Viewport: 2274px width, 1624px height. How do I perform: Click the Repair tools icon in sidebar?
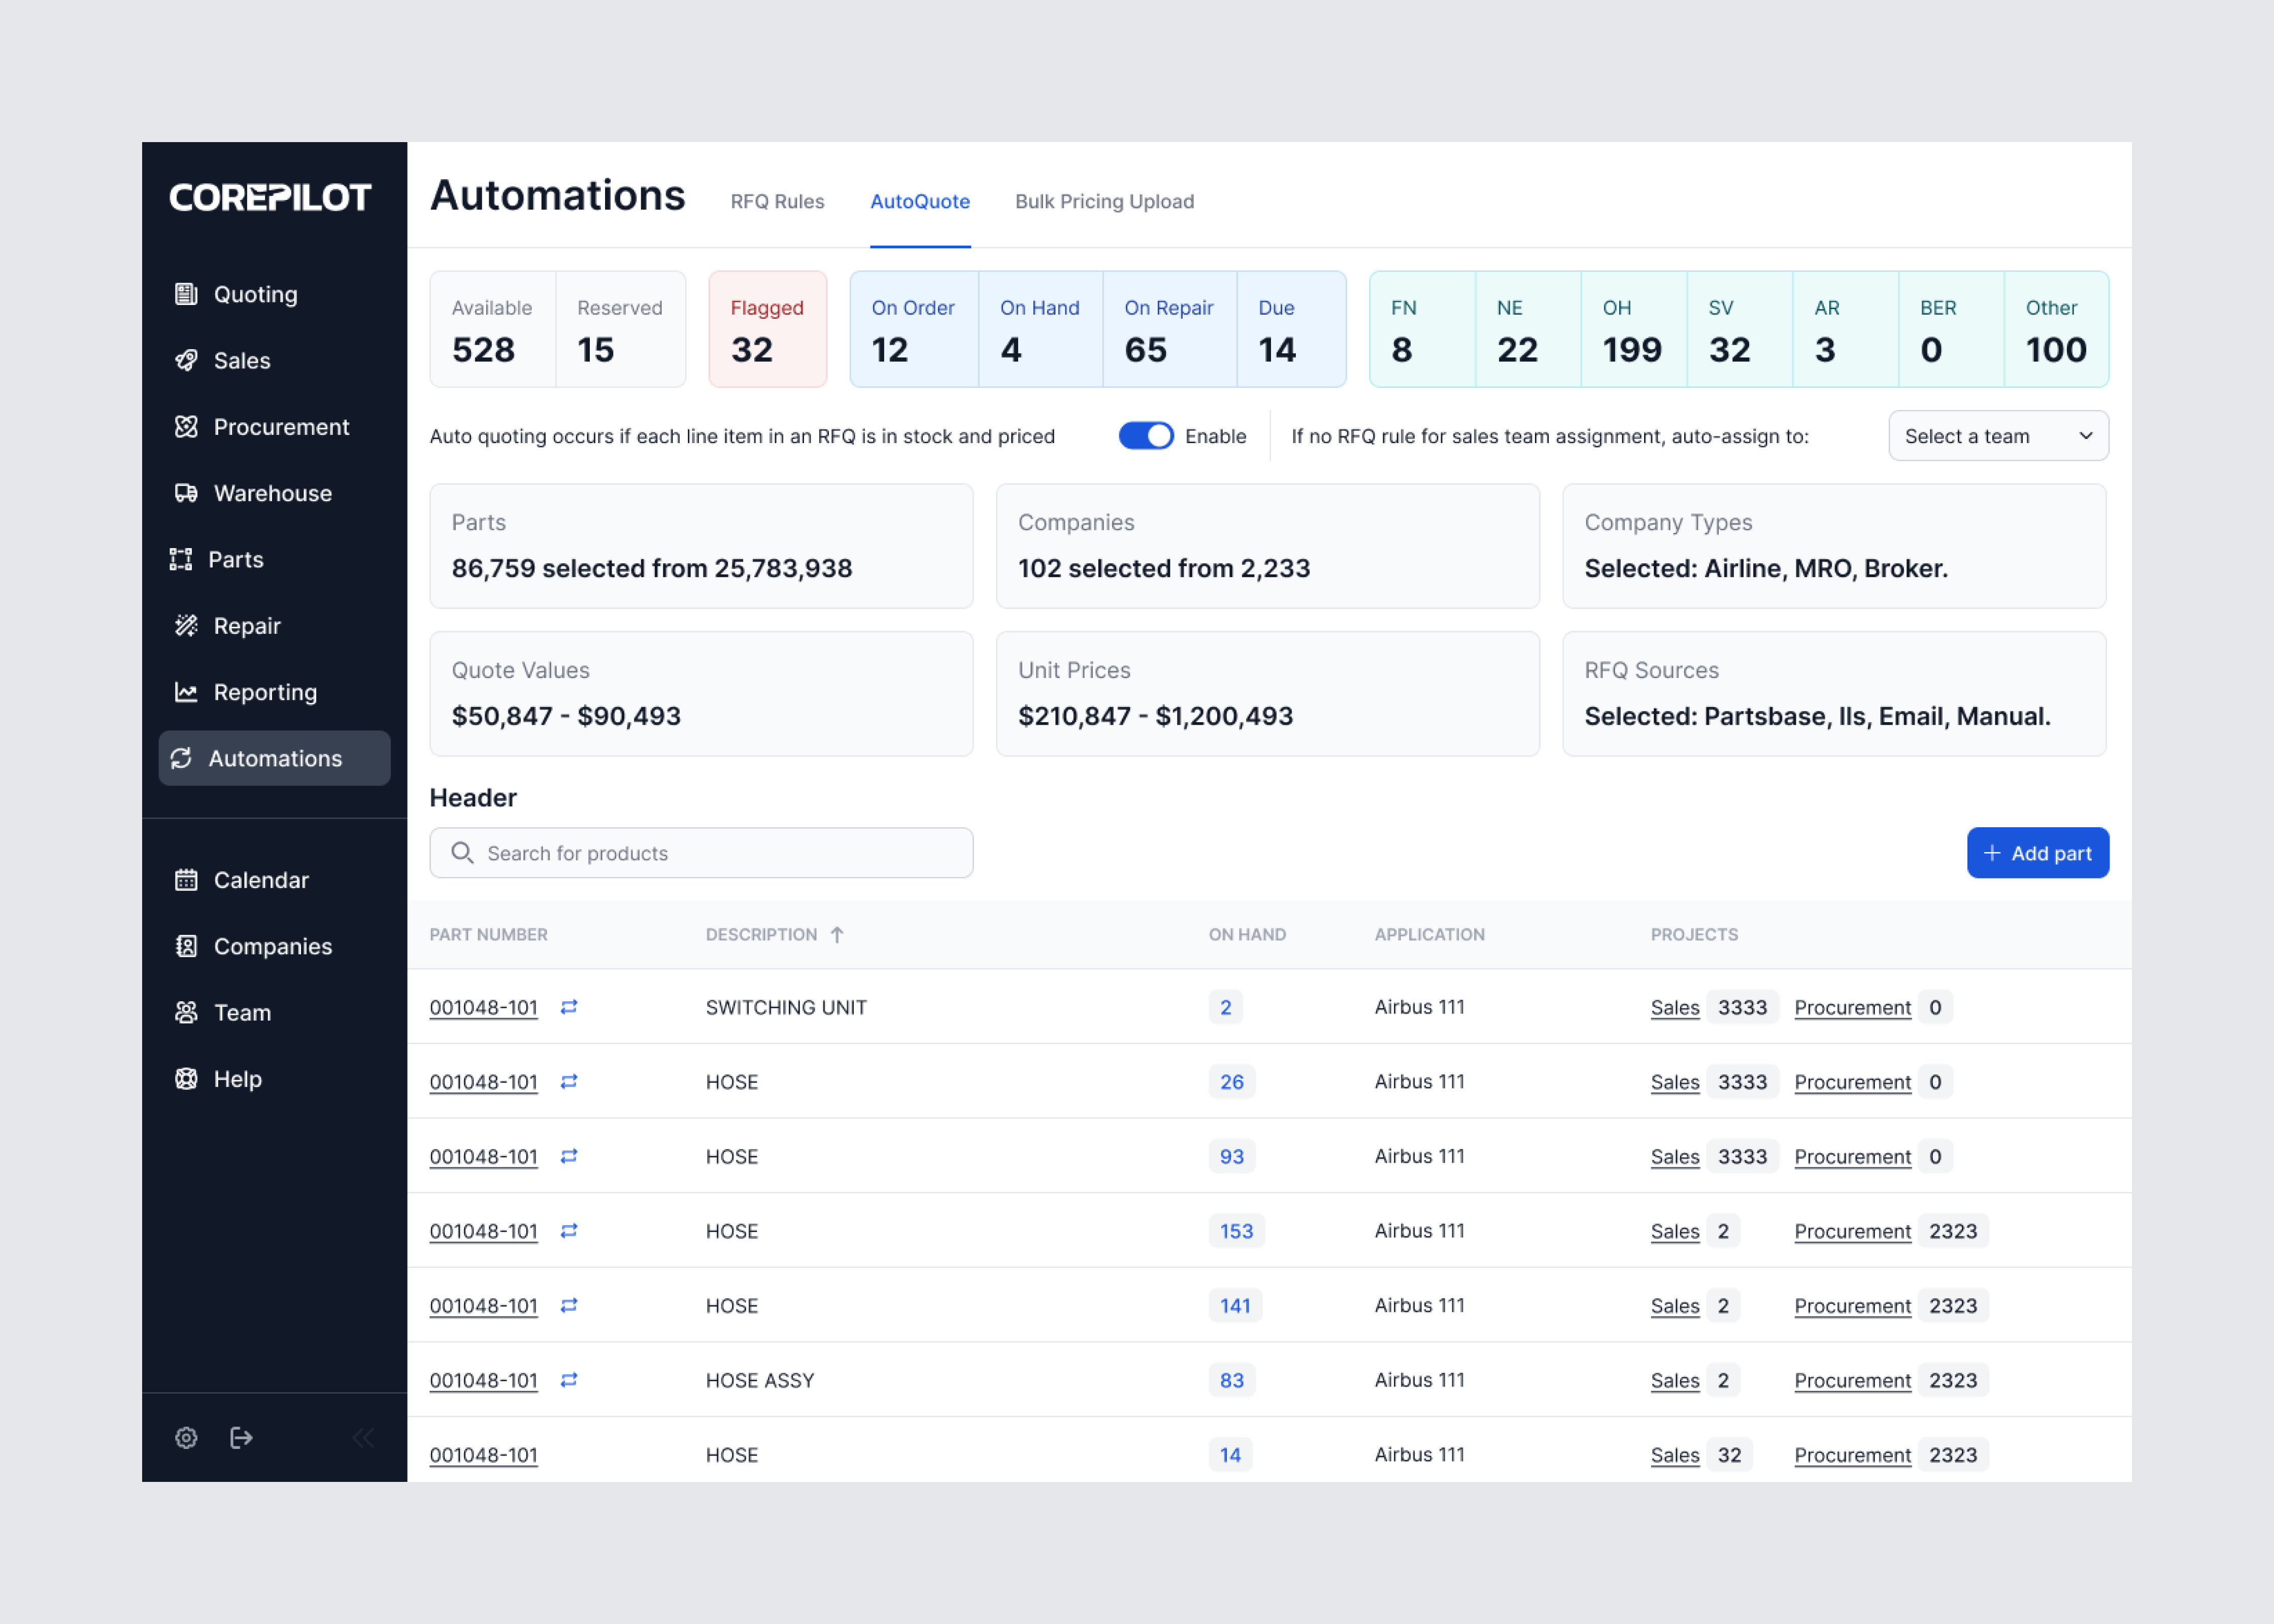coord(186,626)
